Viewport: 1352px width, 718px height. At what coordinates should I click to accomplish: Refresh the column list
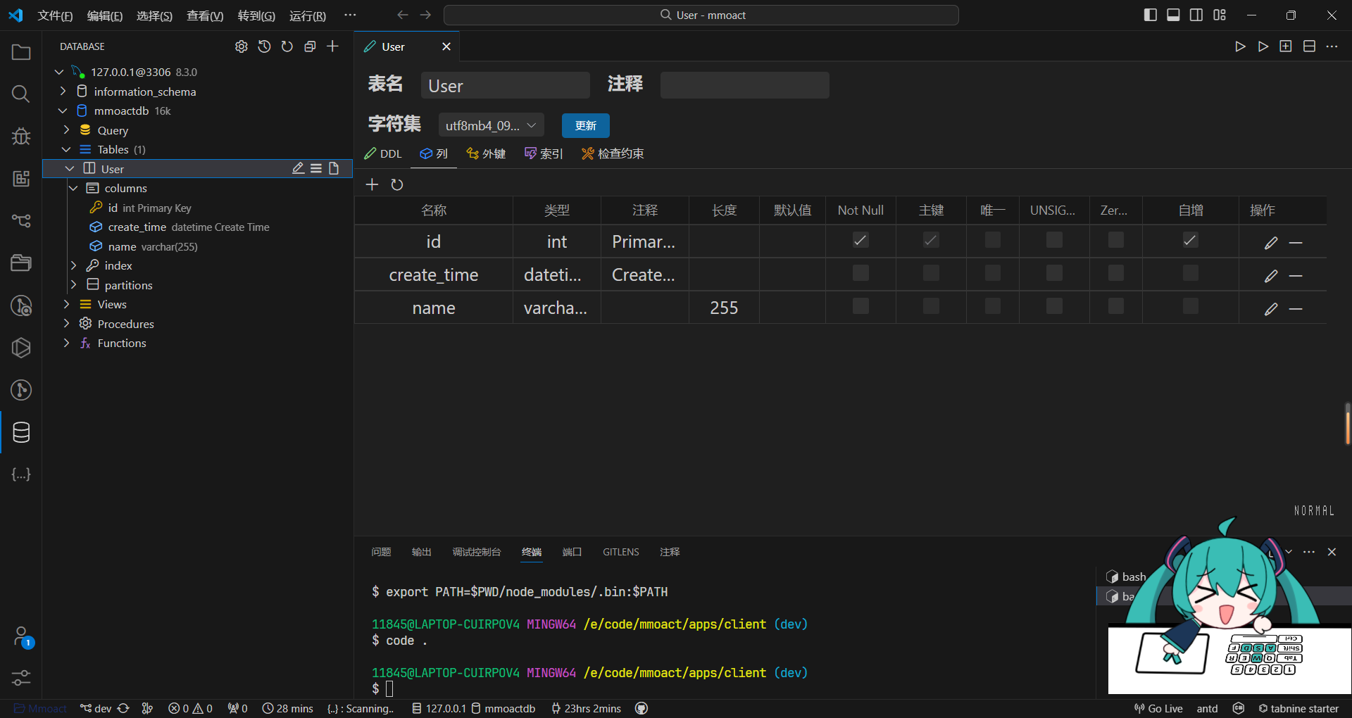tap(397, 184)
